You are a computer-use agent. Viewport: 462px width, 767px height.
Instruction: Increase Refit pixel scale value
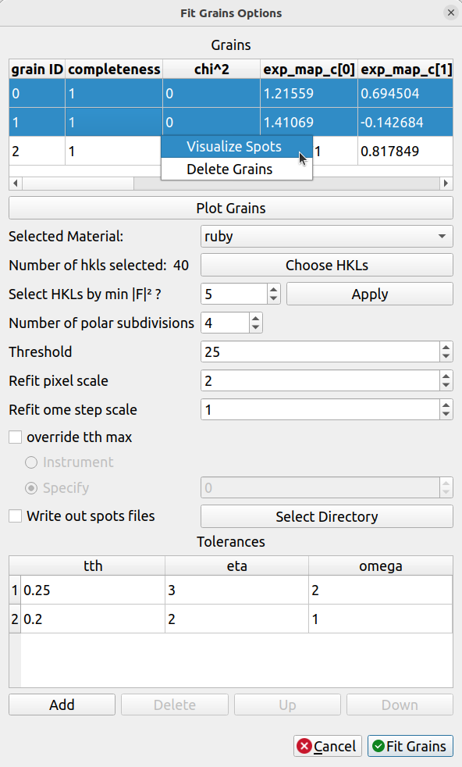pos(446,376)
